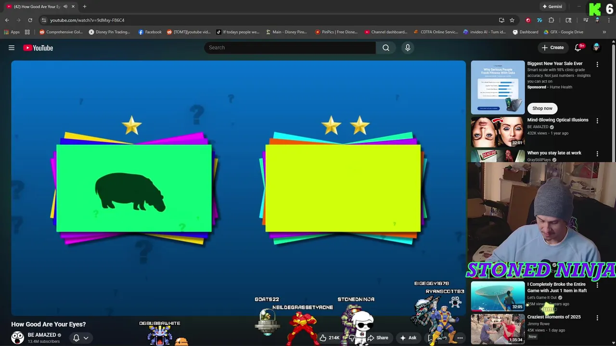
Task: Open options for When you stay late video
Action: click(597, 154)
